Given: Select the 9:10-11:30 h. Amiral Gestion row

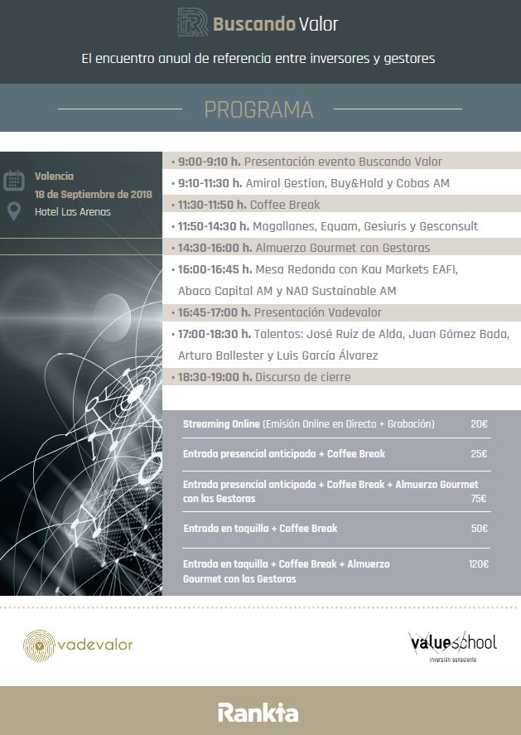Looking at the screenshot, I should click(x=341, y=183).
